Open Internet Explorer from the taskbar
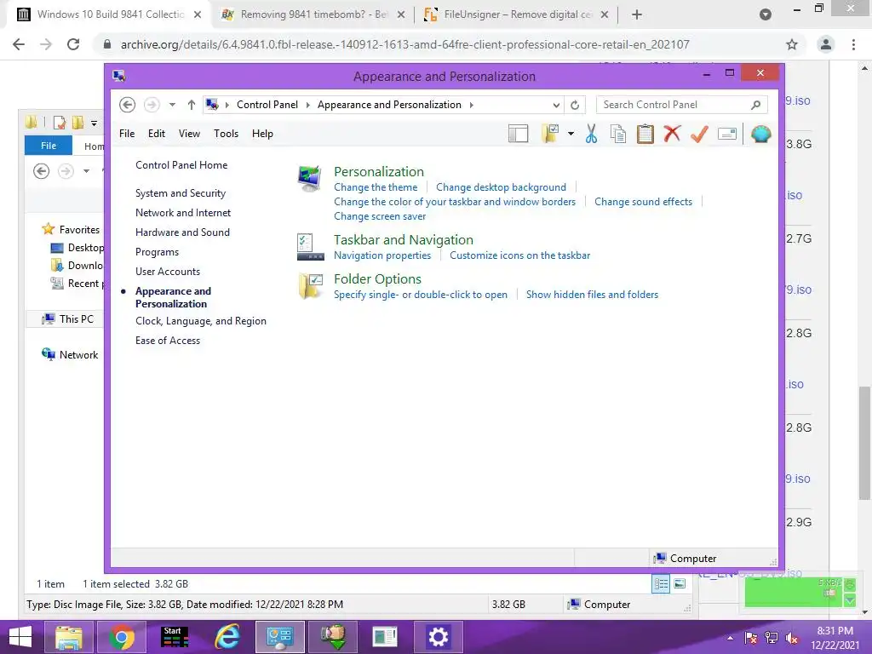This screenshot has height=654, width=872. pos(227,637)
